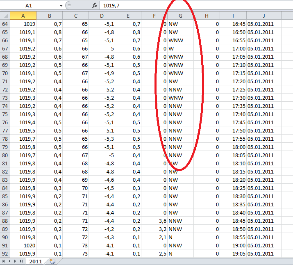293x265 pixels.
Task: Select row 88 header
Action: click(5, 221)
